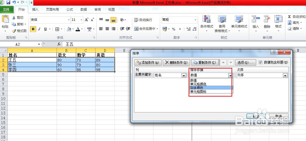This screenshot has height=141, width=306.
Task: Decrease indent icon
Action: [x=122, y=29]
